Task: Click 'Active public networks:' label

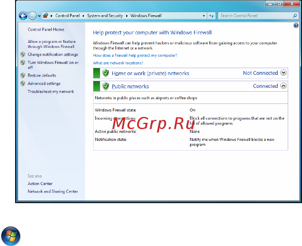Action: 115,132
